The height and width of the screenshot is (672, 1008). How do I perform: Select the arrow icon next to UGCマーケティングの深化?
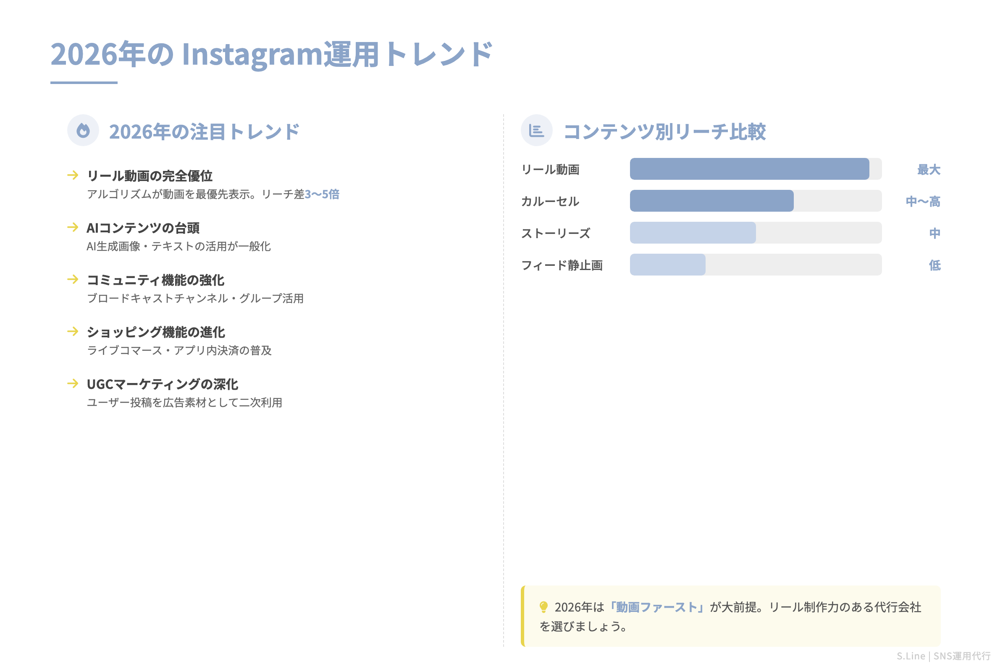[73, 383]
